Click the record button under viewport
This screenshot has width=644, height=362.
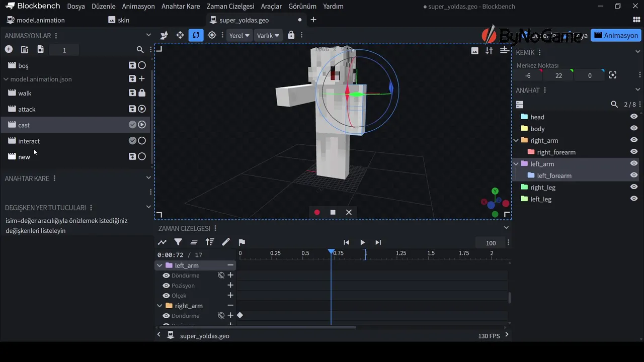(317, 212)
